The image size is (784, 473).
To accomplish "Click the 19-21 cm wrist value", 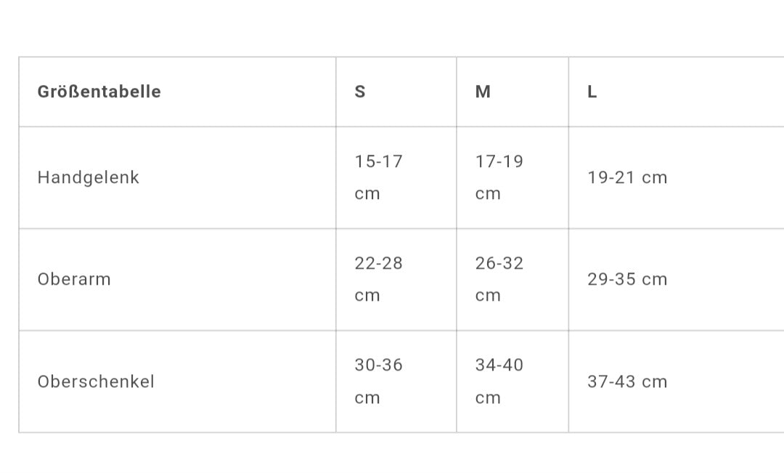I will (x=627, y=177).
